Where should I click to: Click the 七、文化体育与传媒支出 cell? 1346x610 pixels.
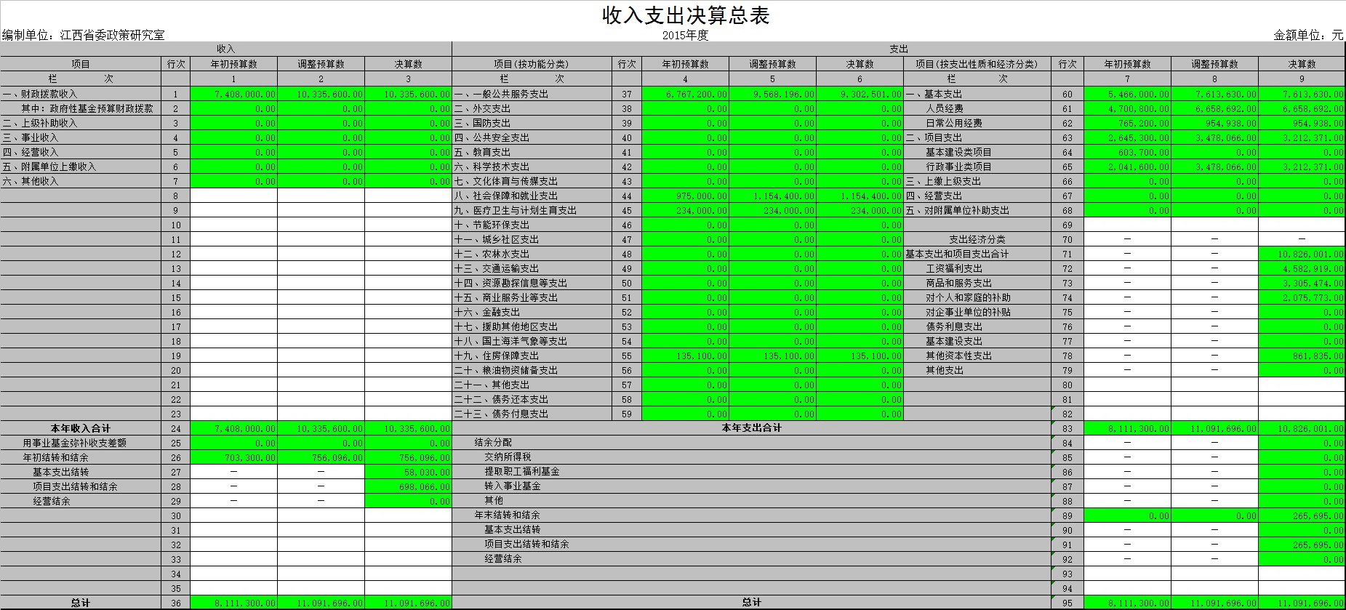[x=532, y=181]
